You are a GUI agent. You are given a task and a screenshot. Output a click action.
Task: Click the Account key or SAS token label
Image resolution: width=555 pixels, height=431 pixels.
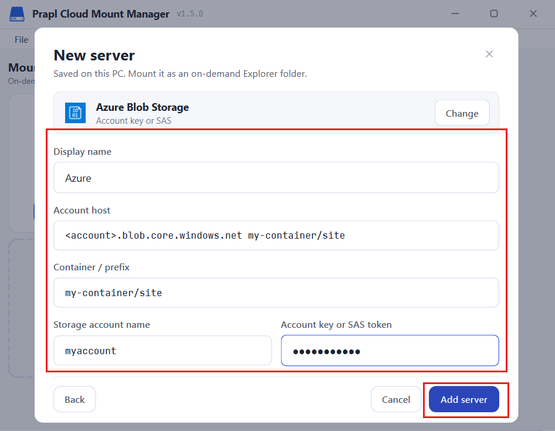click(336, 324)
